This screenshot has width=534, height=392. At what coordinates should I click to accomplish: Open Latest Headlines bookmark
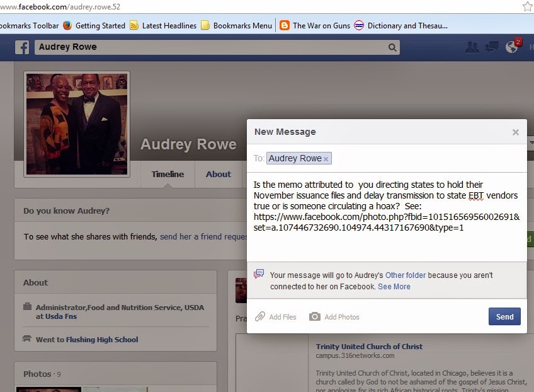[169, 26]
